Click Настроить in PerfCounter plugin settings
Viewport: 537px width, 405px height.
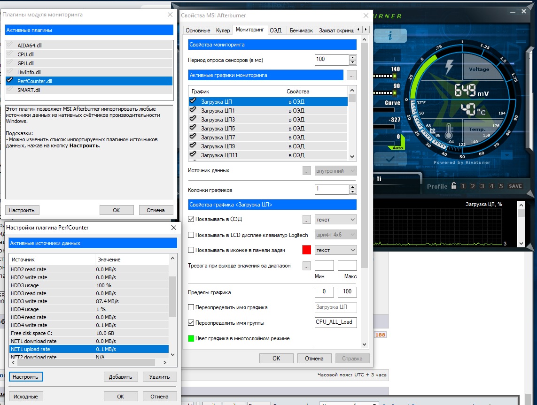[x=26, y=377]
